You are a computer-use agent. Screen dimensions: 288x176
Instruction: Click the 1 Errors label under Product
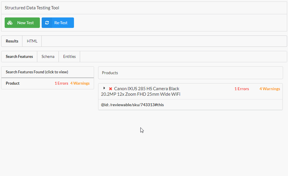tap(61, 83)
